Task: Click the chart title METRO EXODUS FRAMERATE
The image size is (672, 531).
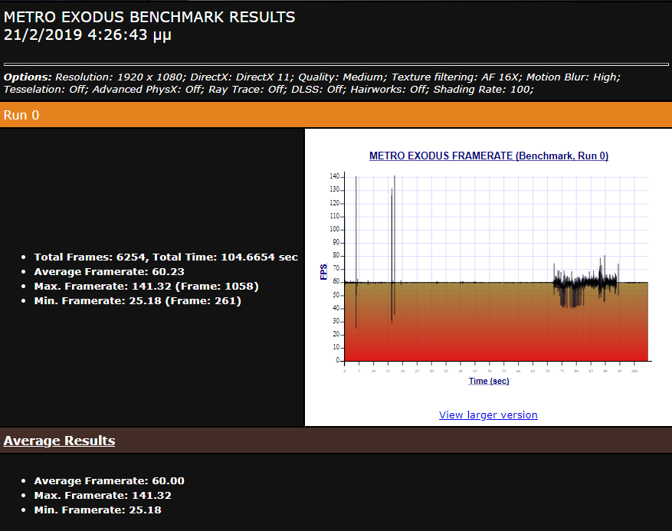Action: coord(489,156)
